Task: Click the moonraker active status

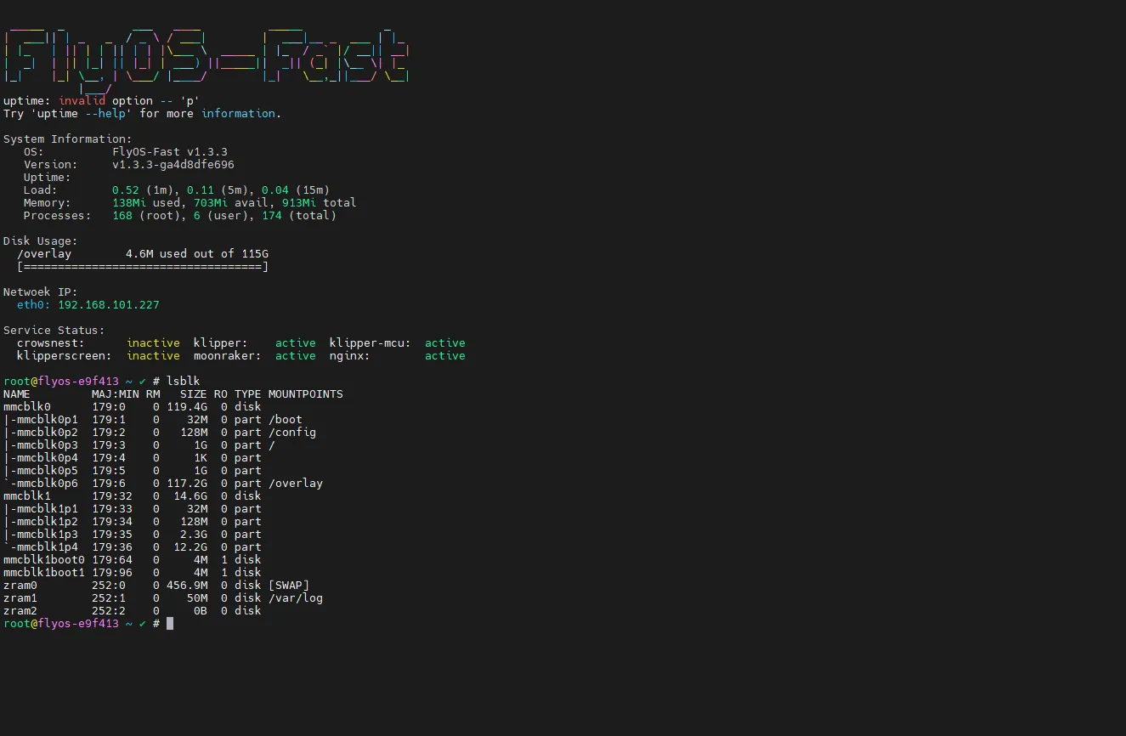Action: [x=295, y=356]
